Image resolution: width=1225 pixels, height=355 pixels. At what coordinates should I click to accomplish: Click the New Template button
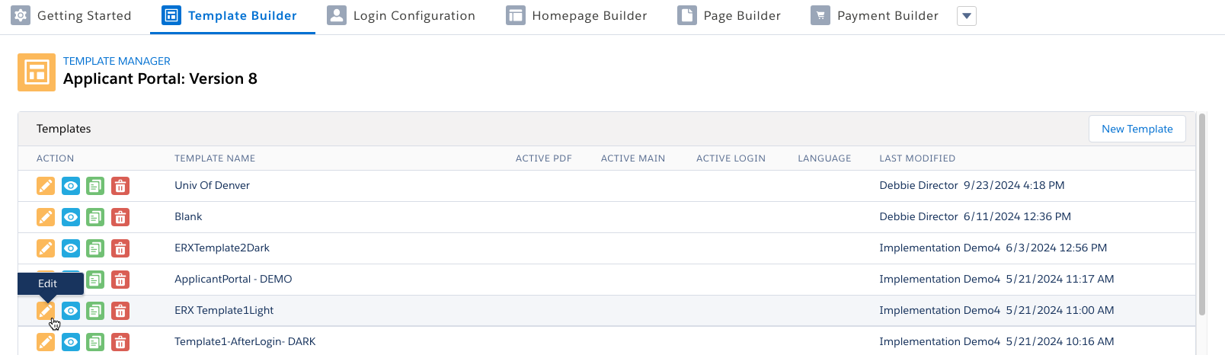click(x=1137, y=129)
